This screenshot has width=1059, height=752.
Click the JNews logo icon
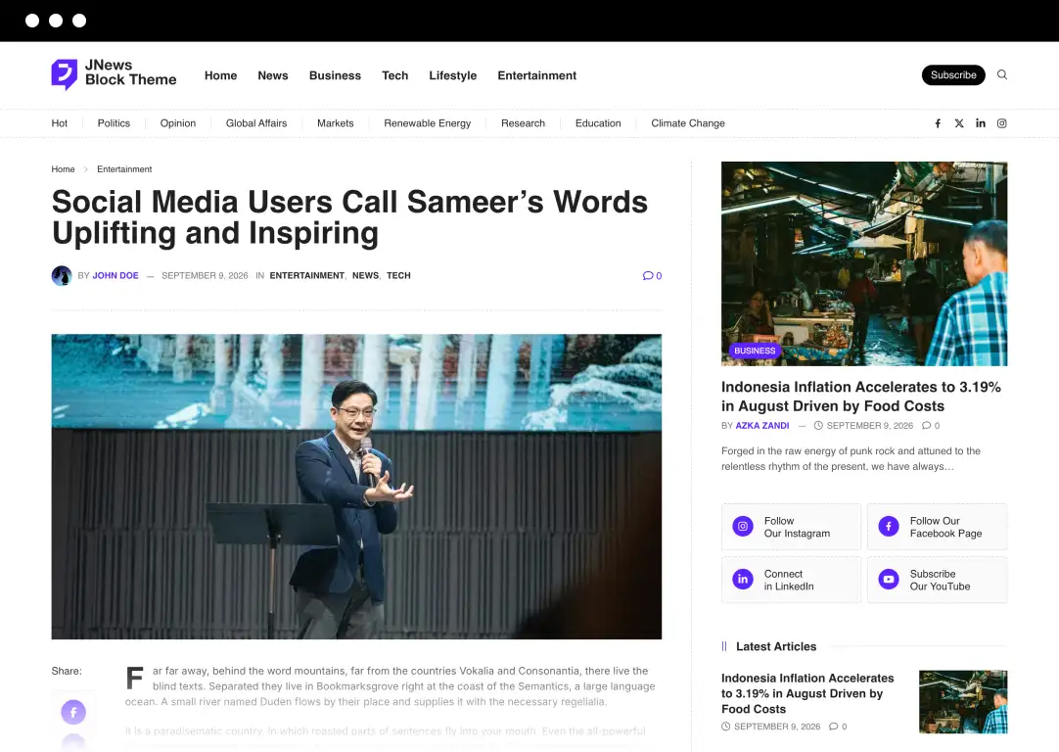65,74
